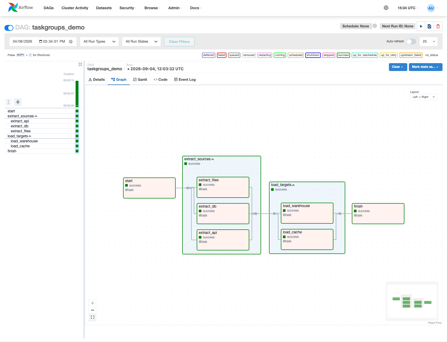Image resolution: width=447 pixels, height=342 pixels.
Task: Select the green run duration bar
Action: (77, 94)
